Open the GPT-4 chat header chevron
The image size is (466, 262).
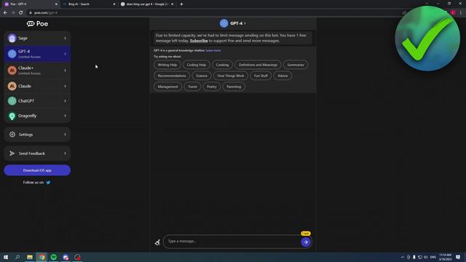point(245,23)
